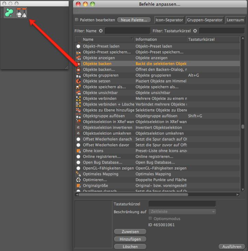Click the icon beside Objekte gruppieren

click(78, 75)
